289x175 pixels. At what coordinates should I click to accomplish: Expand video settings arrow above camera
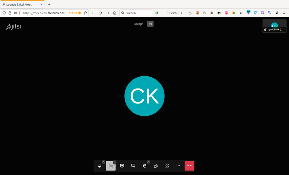point(115,162)
